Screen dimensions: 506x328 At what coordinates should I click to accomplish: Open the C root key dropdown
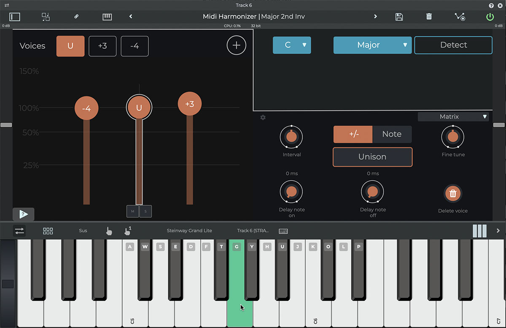292,45
